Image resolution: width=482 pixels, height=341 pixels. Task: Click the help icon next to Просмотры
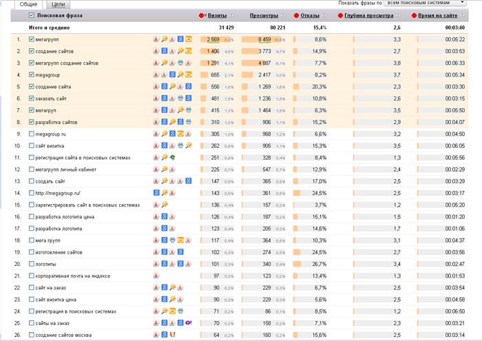282,15
